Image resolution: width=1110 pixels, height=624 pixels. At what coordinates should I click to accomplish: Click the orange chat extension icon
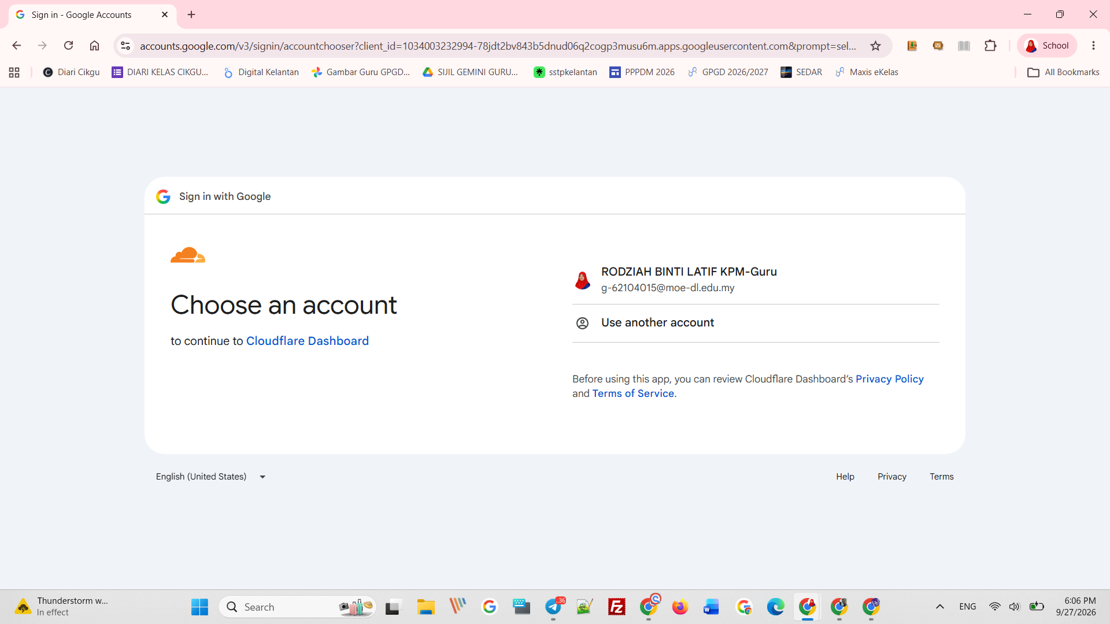tap(938, 46)
